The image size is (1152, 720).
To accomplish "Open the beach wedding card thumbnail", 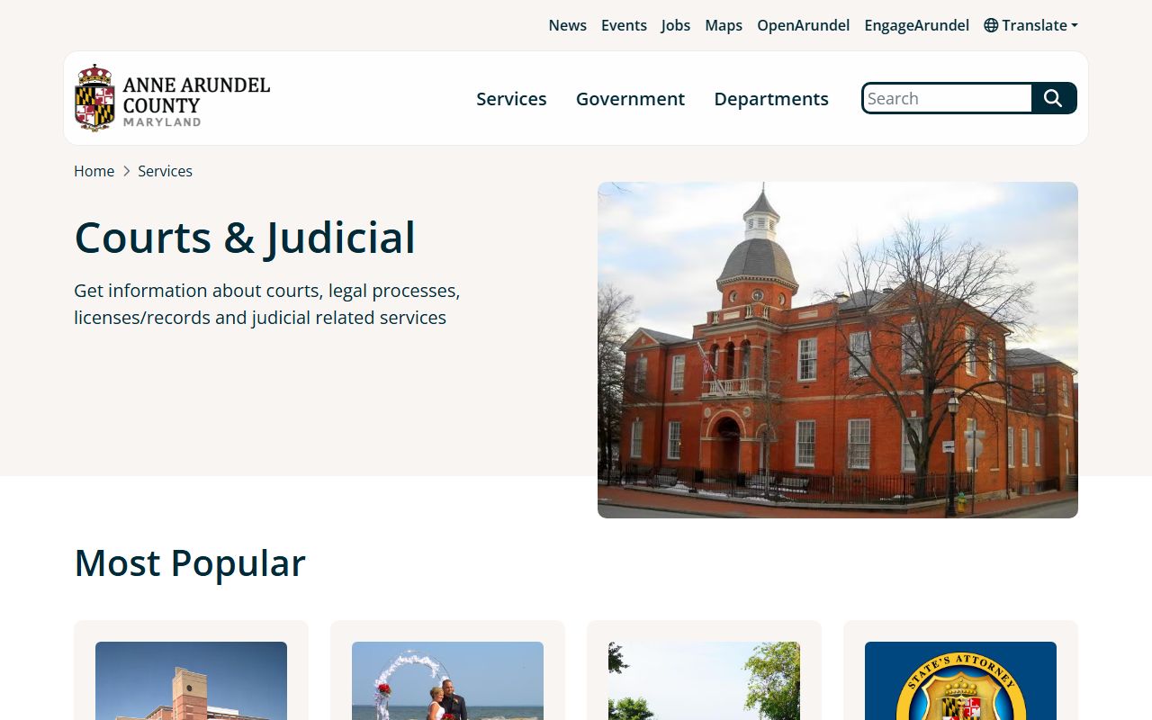I will click(x=447, y=680).
